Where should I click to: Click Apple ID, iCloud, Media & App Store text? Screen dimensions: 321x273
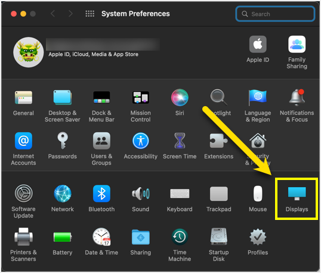[93, 54]
